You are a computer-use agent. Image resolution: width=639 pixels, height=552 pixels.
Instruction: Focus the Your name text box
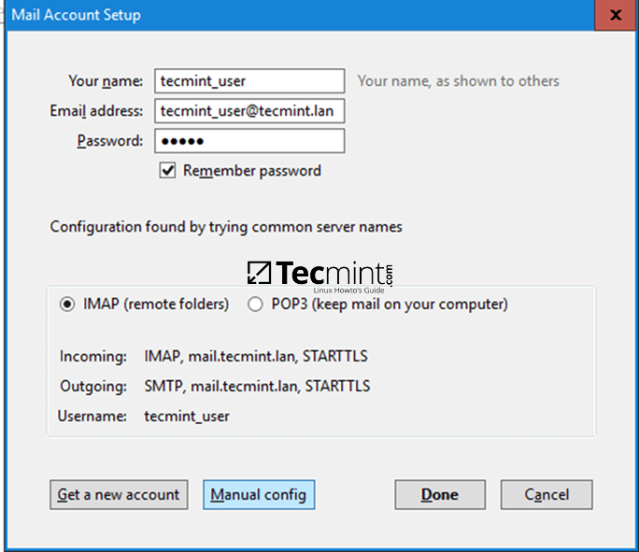pyautogui.click(x=248, y=81)
